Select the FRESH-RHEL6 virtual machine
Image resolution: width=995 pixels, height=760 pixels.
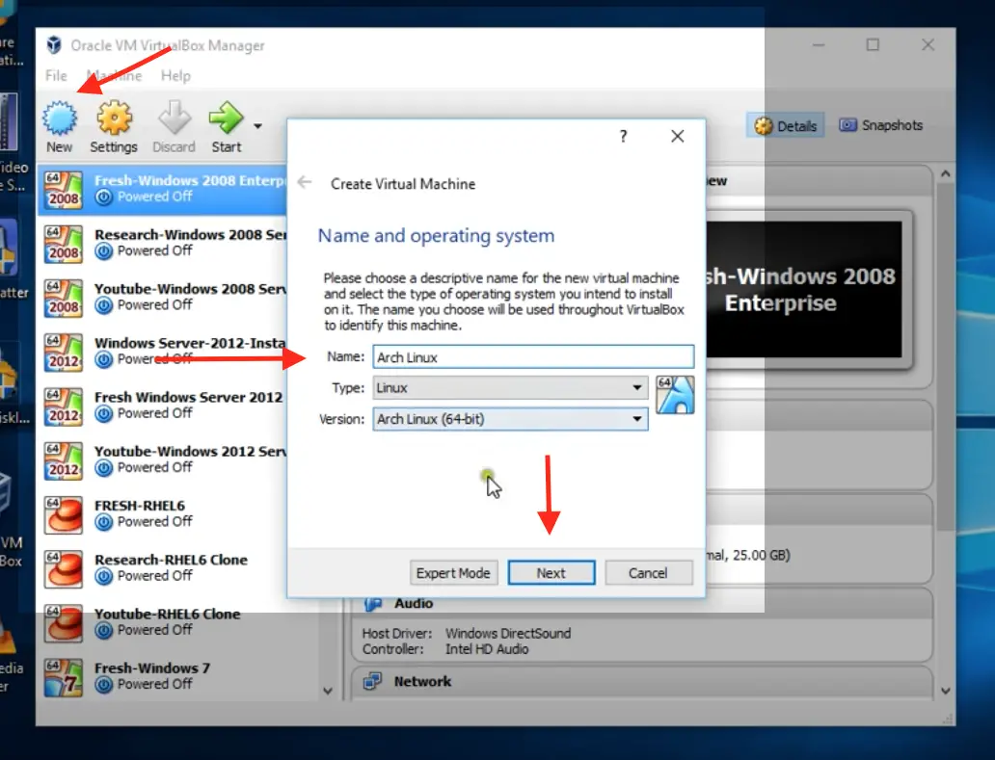145,512
